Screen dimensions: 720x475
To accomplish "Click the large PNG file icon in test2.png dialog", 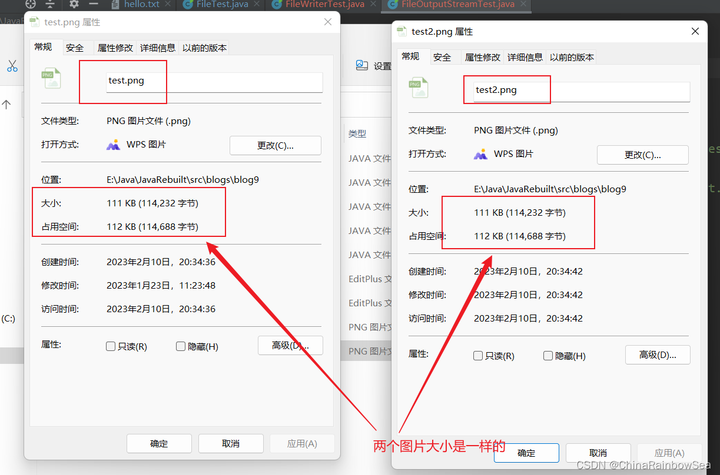I will (418, 88).
